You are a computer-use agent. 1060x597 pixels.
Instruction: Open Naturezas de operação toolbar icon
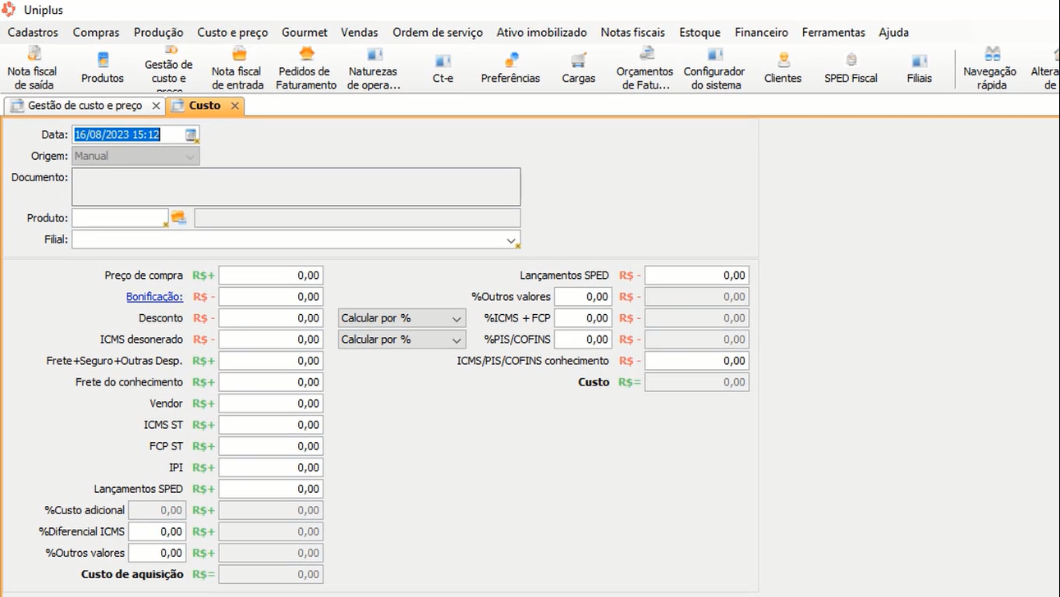374,69
